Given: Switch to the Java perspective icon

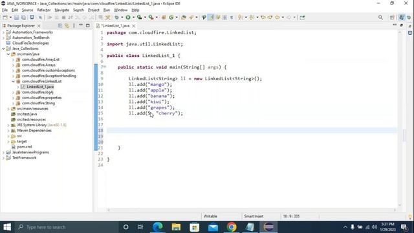Looking at the screenshot, I should pyautogui.click(x=402, y=17).
